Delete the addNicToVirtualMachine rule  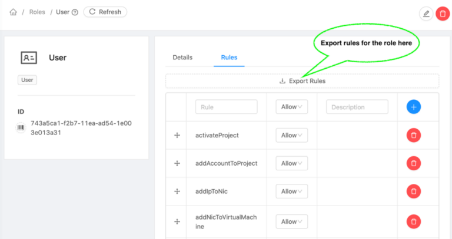point(414,221)
